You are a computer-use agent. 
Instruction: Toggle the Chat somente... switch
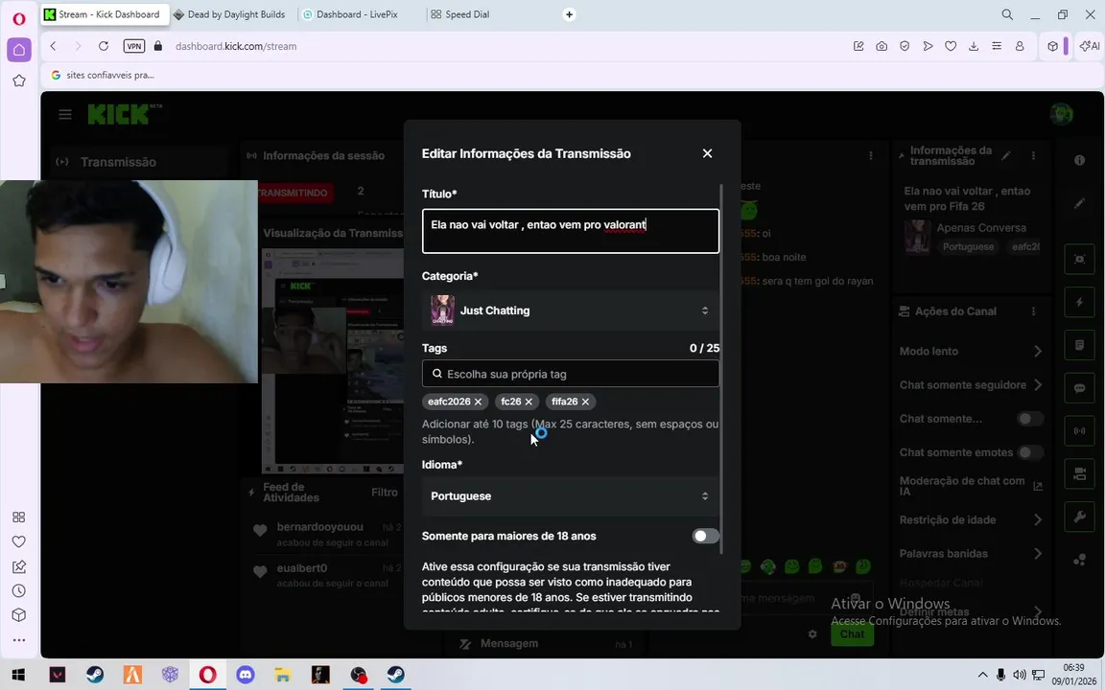(x=1029, y=418)
